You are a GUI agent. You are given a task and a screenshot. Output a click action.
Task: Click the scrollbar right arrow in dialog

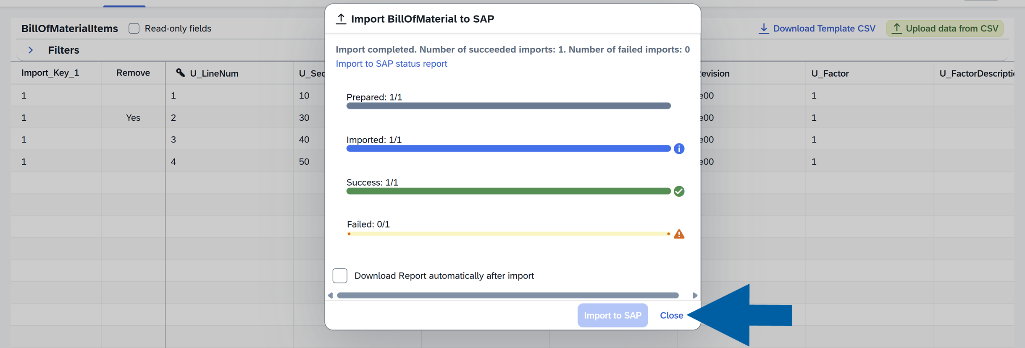[x=695, y=296]
